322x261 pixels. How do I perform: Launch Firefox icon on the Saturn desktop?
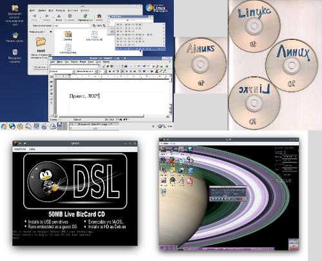coord(172,160)
